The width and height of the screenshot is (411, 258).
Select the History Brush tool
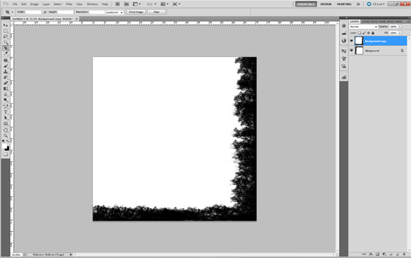(x=5, y=78)
